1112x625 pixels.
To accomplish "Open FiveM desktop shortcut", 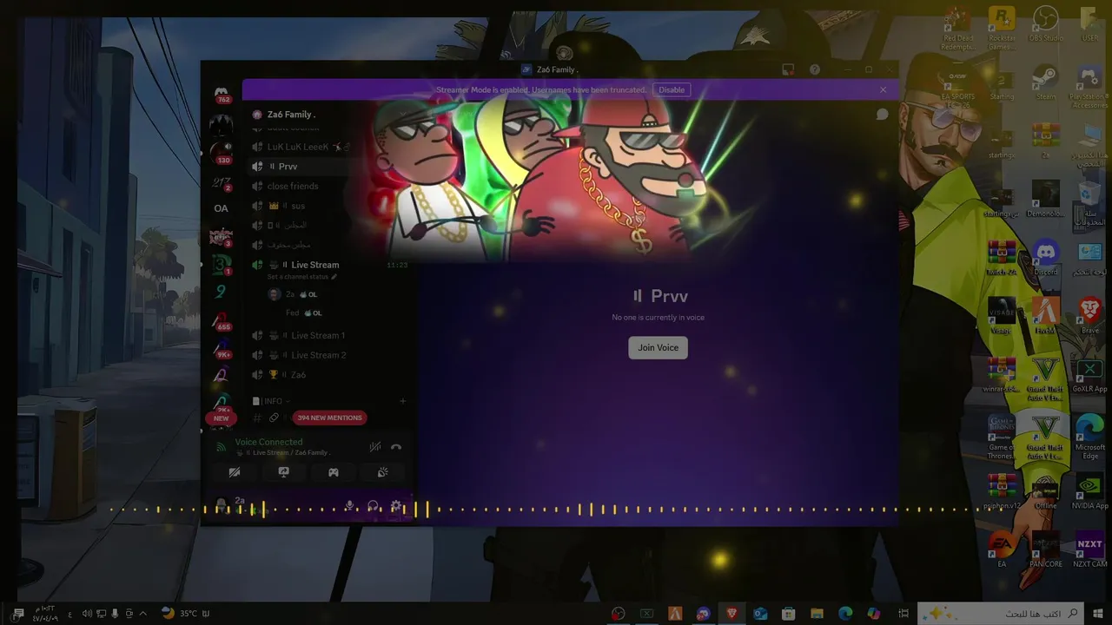I will (1045, 316).
